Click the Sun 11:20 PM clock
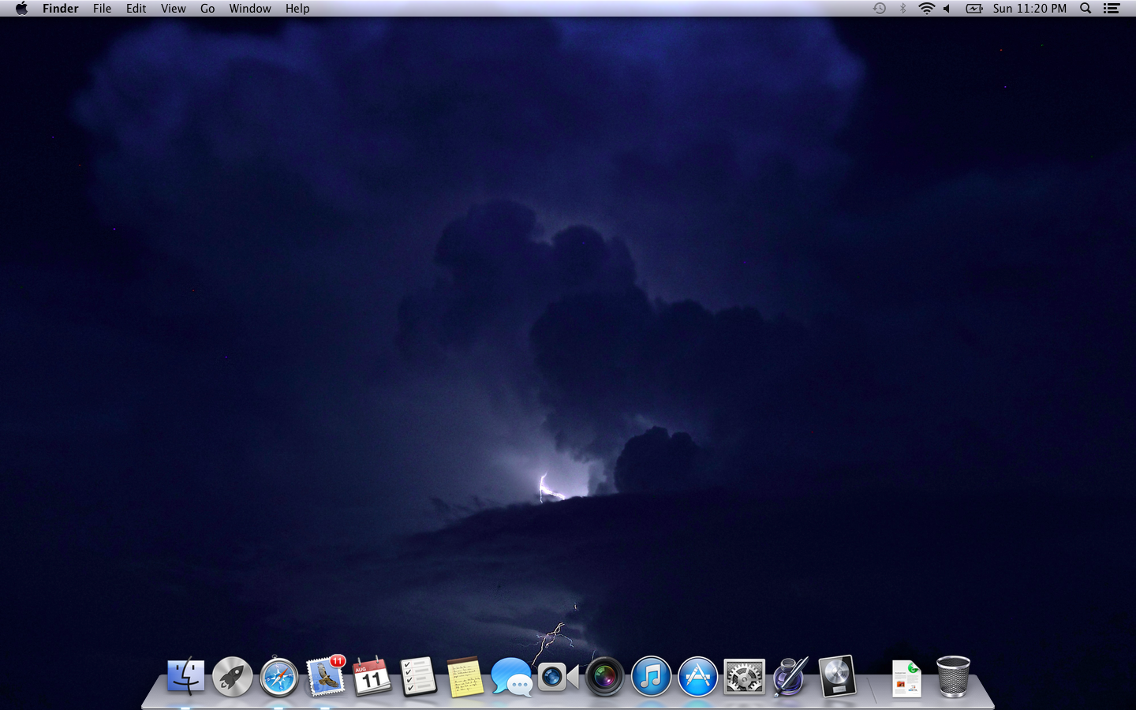 coord(1029,8)
